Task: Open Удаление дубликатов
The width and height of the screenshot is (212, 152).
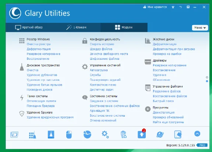Action: point(42,75)
